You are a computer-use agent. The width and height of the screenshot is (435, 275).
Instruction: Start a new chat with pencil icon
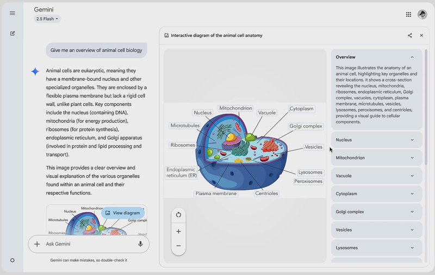pos(13,34)
